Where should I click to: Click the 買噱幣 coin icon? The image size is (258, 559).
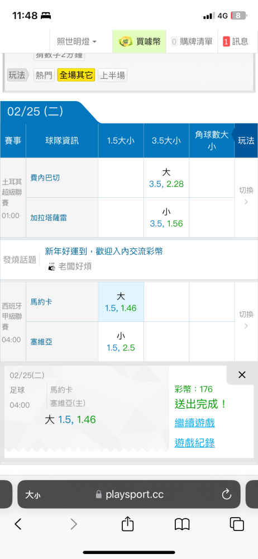(126, 42)
